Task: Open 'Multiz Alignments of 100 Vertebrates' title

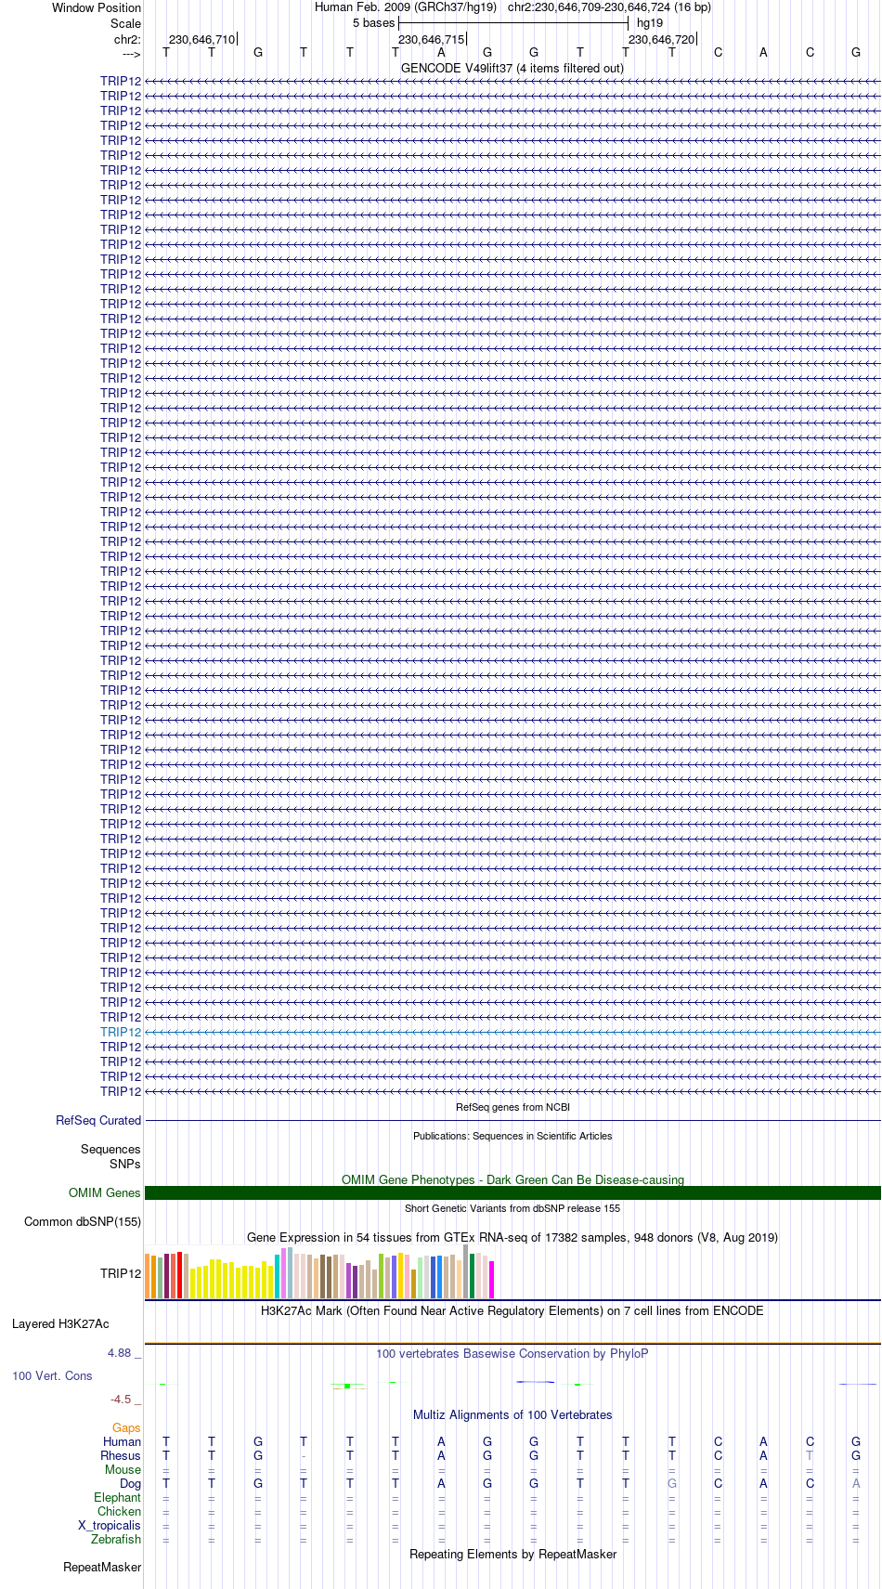Action: coord(512,1415)
